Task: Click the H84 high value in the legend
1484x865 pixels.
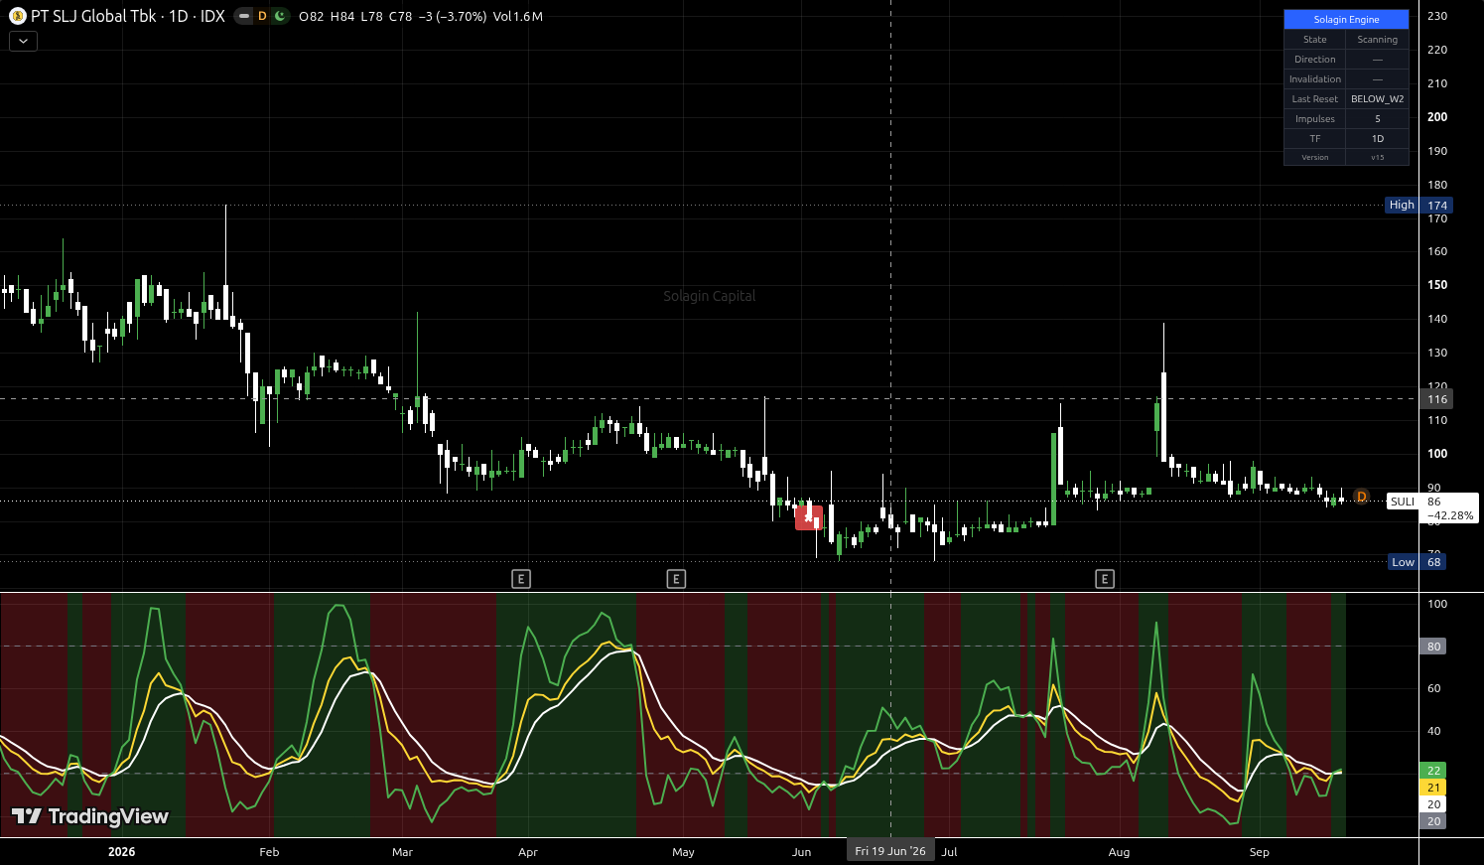Action: tap(342, 17)
